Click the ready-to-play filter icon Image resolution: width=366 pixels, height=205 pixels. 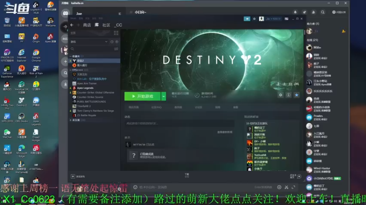click(117, 41)
